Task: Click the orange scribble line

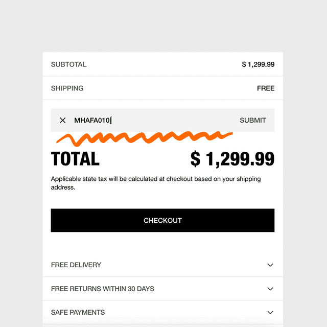Action: [143, 137]
